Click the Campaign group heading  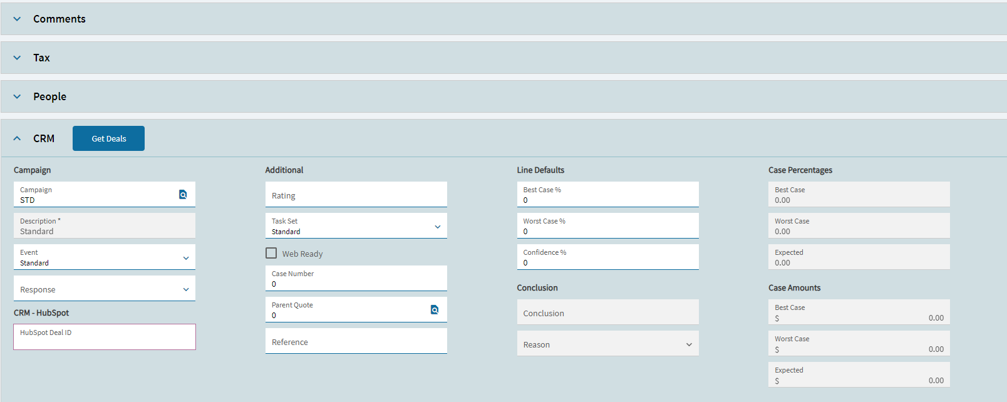(x=33, y=170)
